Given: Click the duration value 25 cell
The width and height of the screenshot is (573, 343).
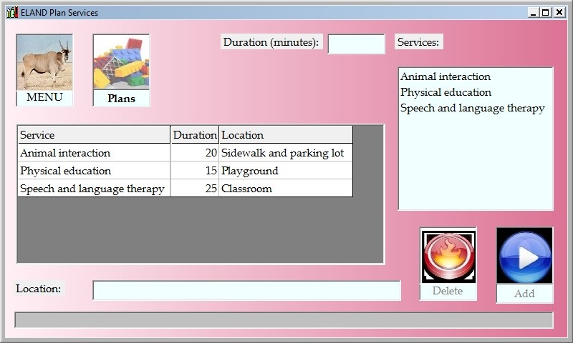Looking at the screenshot, I should 195,189.
